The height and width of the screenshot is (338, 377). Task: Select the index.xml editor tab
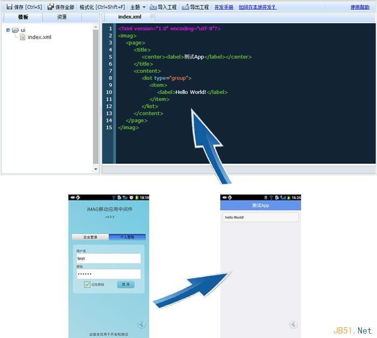(x=130, y=17)
